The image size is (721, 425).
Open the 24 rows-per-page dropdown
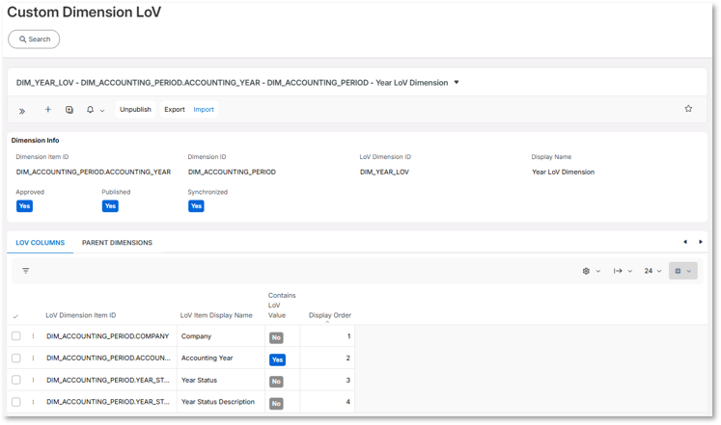[x=652, y=271]
